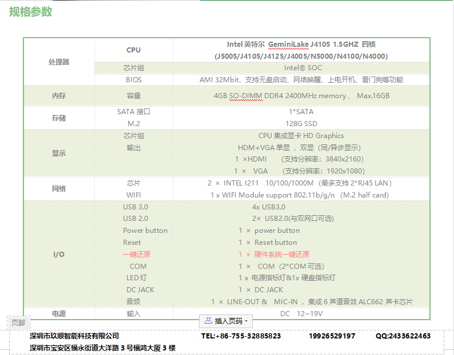Select the 规格参数 heading

pos(31,12)
